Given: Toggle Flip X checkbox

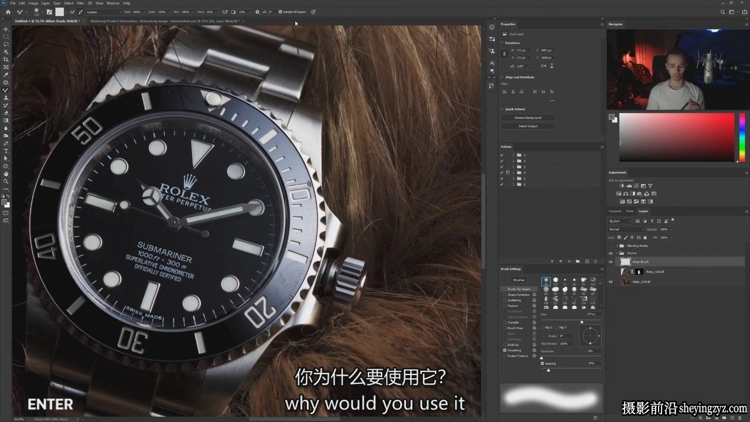Looking at the screenshot, I should tap(543, 328).
